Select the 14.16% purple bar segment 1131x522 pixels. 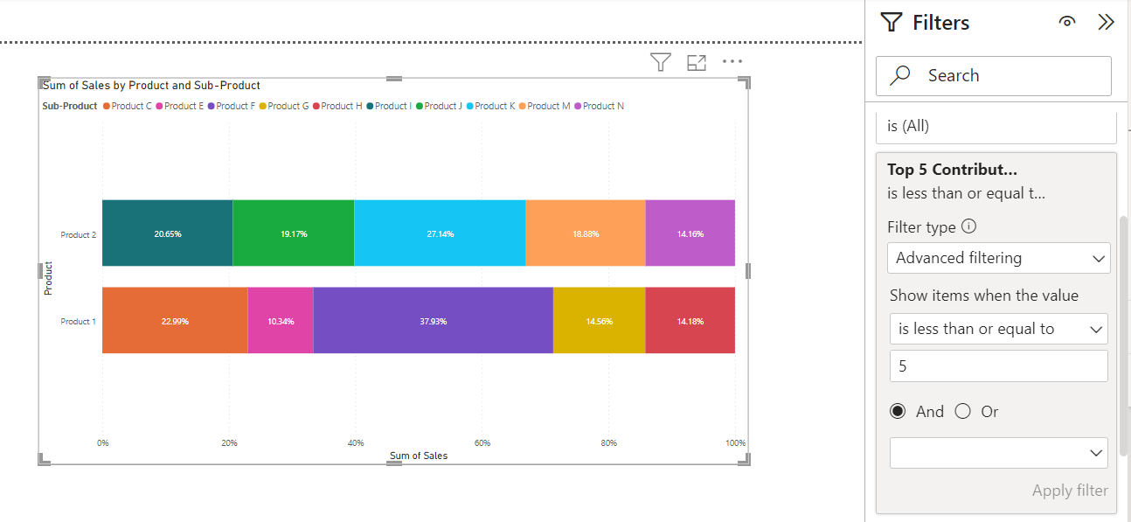[x=690, y=233]
